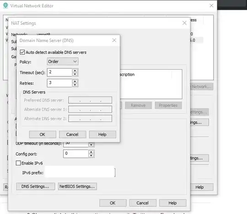
Task: Cancel the Domain Name Server dialog
Action: point(72,134)
